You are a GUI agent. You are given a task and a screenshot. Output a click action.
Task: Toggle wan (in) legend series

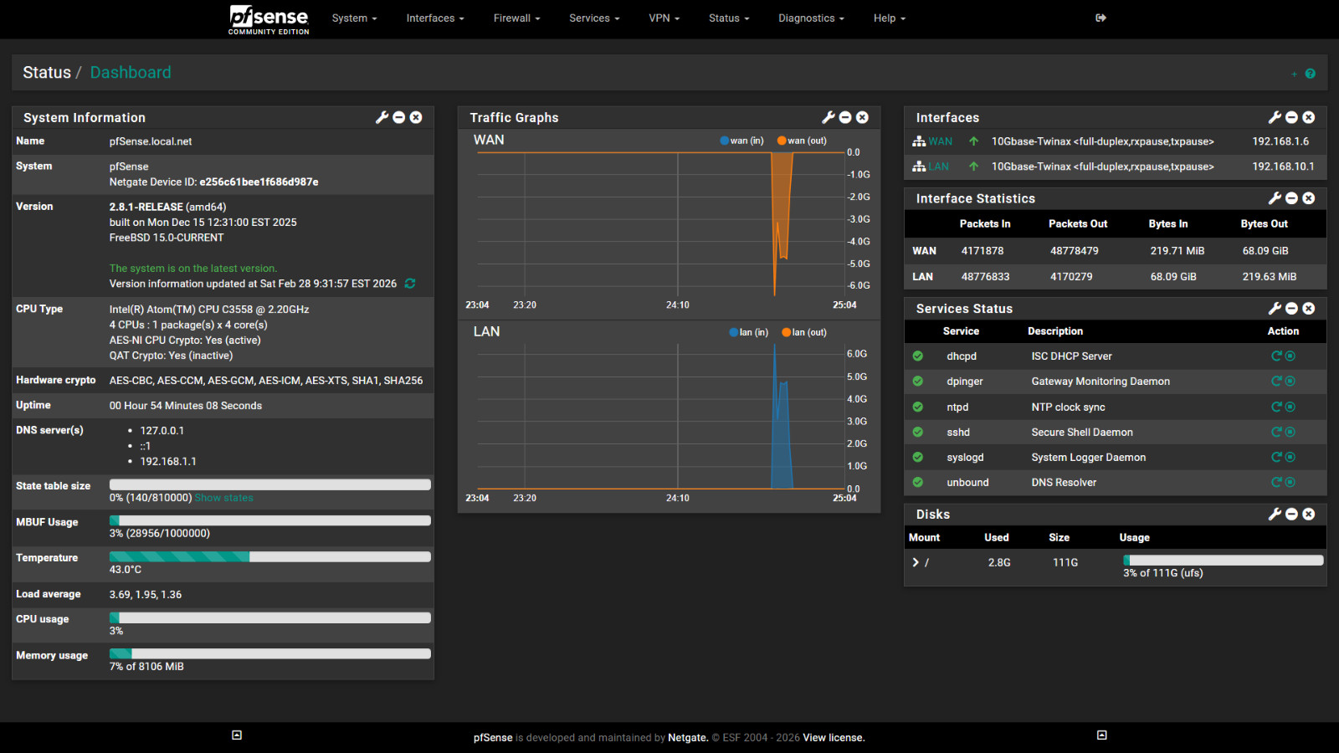(x=741, y=141)
